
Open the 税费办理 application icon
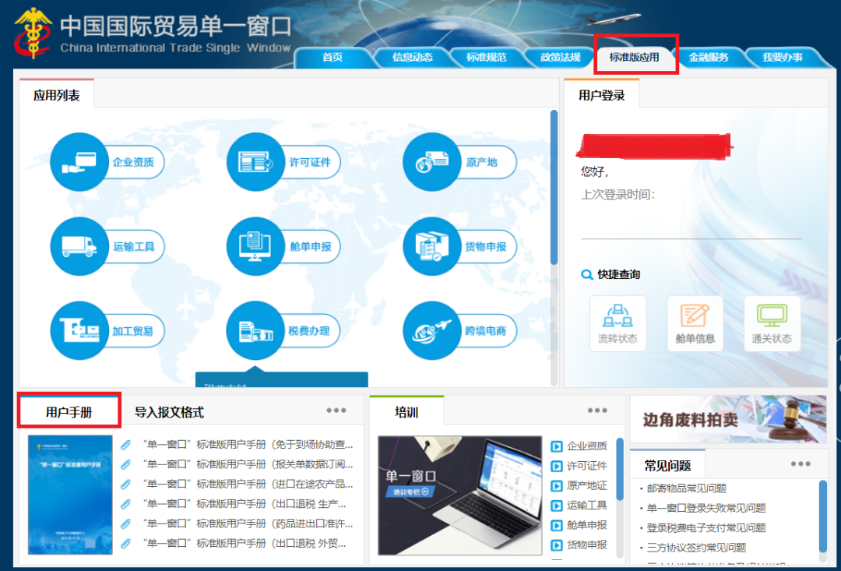(256, 330)
